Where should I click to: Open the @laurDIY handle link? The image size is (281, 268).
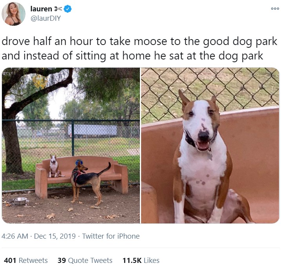coord(46,18)
